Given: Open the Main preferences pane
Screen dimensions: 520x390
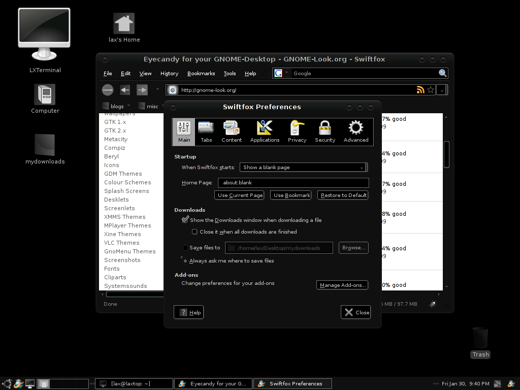Looking at the screenshot, I should [184, 132].
